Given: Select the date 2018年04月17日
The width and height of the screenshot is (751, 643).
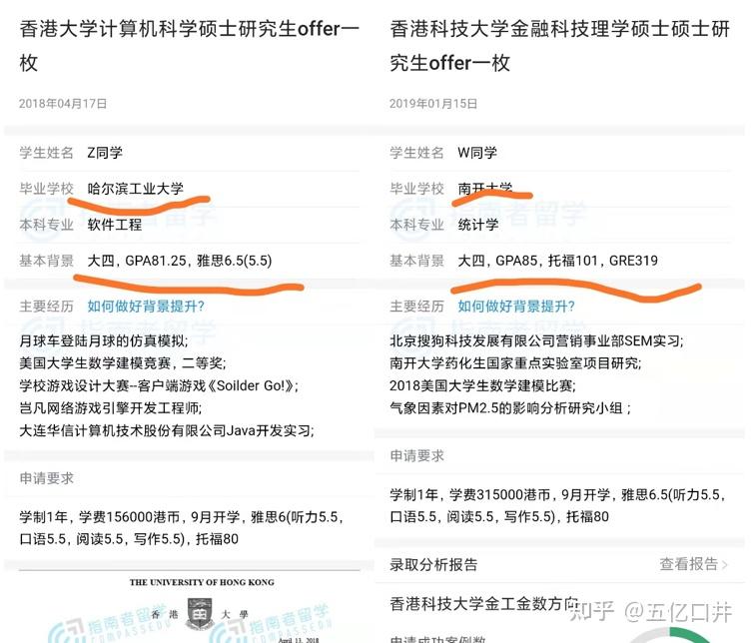Looking at the screenshot, I should pos(63,104).
